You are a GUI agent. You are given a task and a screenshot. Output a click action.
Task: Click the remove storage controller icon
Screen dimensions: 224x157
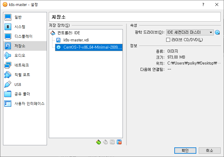click(105, 142)
